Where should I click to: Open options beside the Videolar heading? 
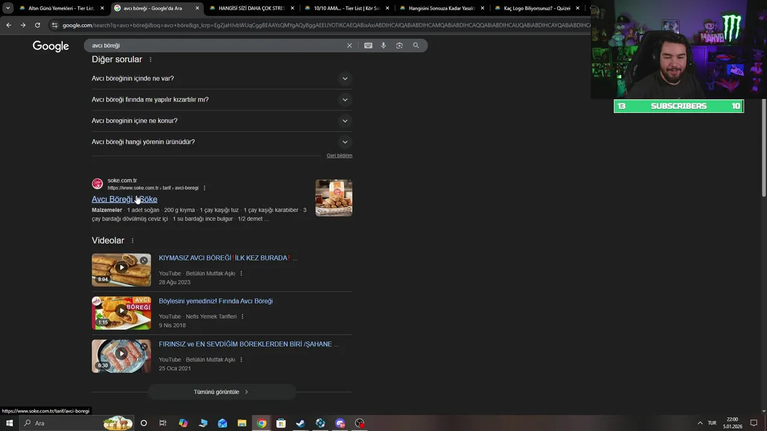(132, 241)
